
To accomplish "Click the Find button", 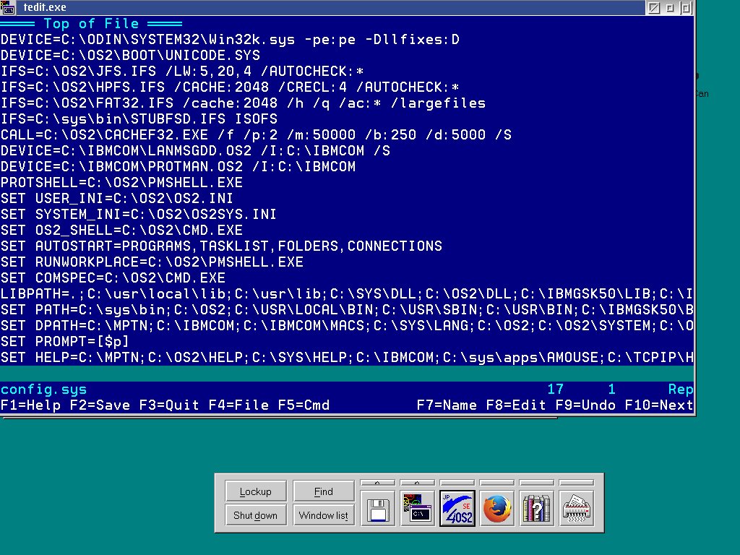I will pyautogui.click(x=323, y=491).
